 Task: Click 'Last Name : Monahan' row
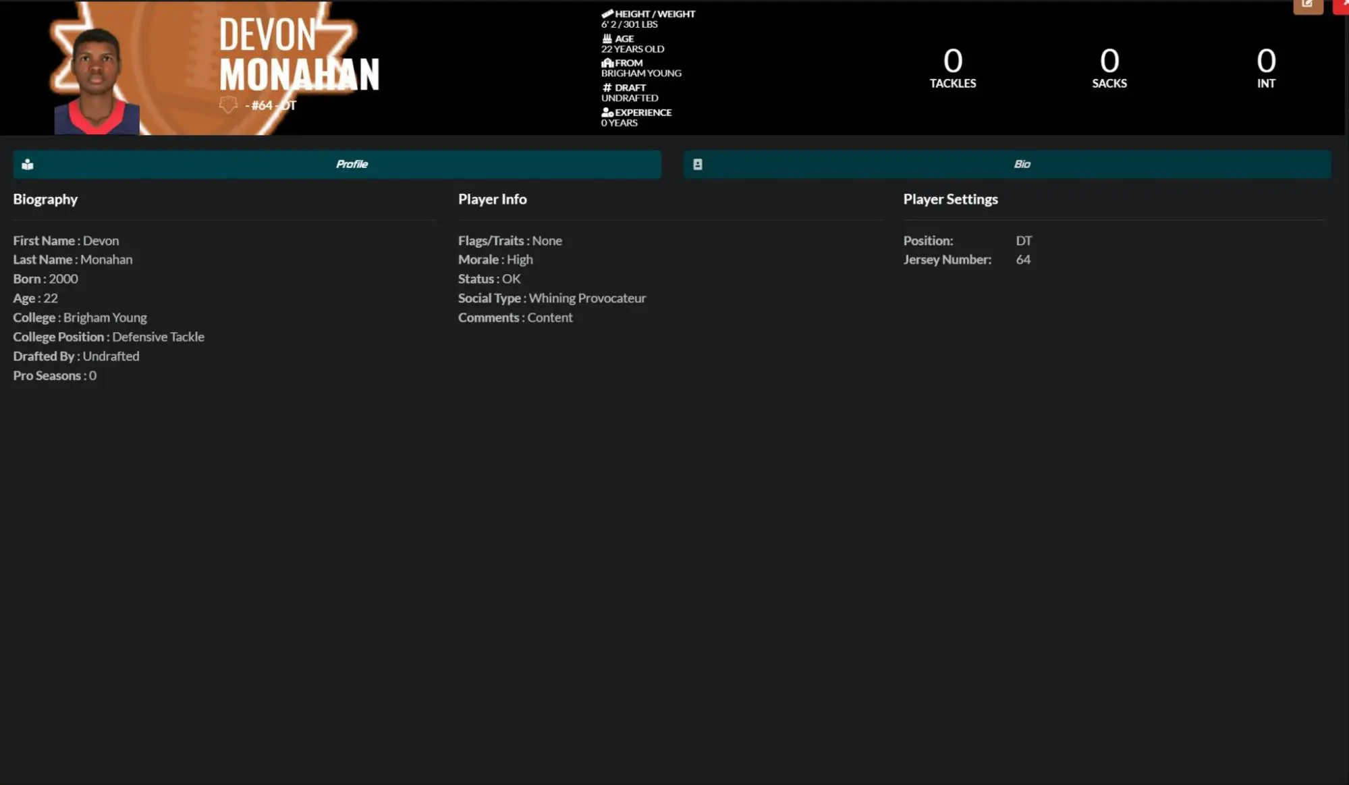pyautogui.click(x=73, y=259)
